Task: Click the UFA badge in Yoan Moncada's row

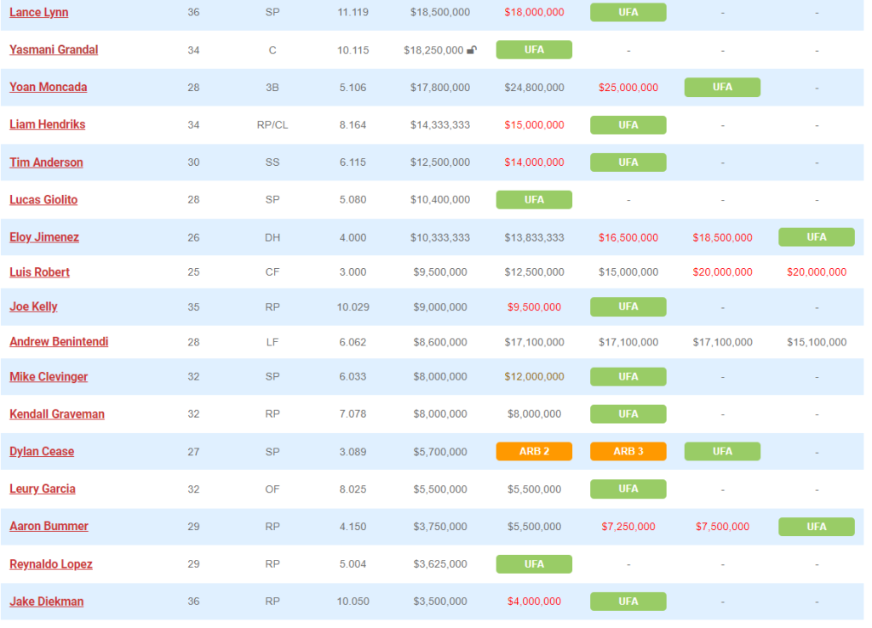Action: coord(722,88)
